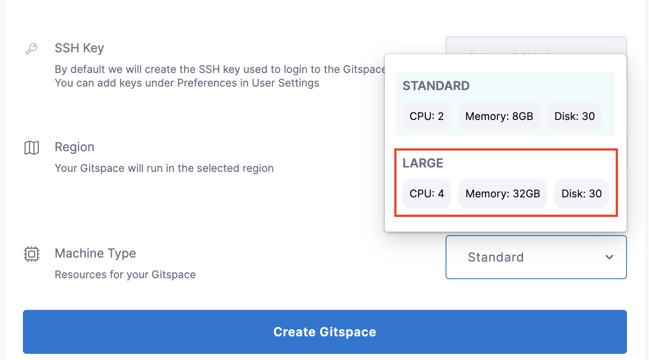Click the SSH Key section heading
Image resolution: width=649 pixels, height=360 pixels.
pyautogui.click(x=79, y=48)
